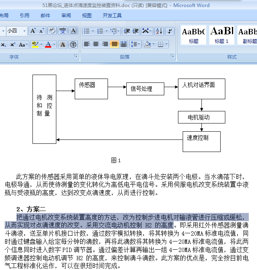The width and height of the screenshot is (257, 270).
Task: Toggle character shading
Action: tap(63, 45)
